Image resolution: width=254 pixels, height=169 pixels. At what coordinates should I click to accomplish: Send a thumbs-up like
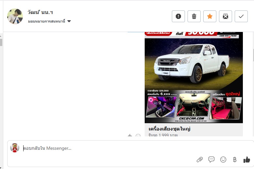247,160
